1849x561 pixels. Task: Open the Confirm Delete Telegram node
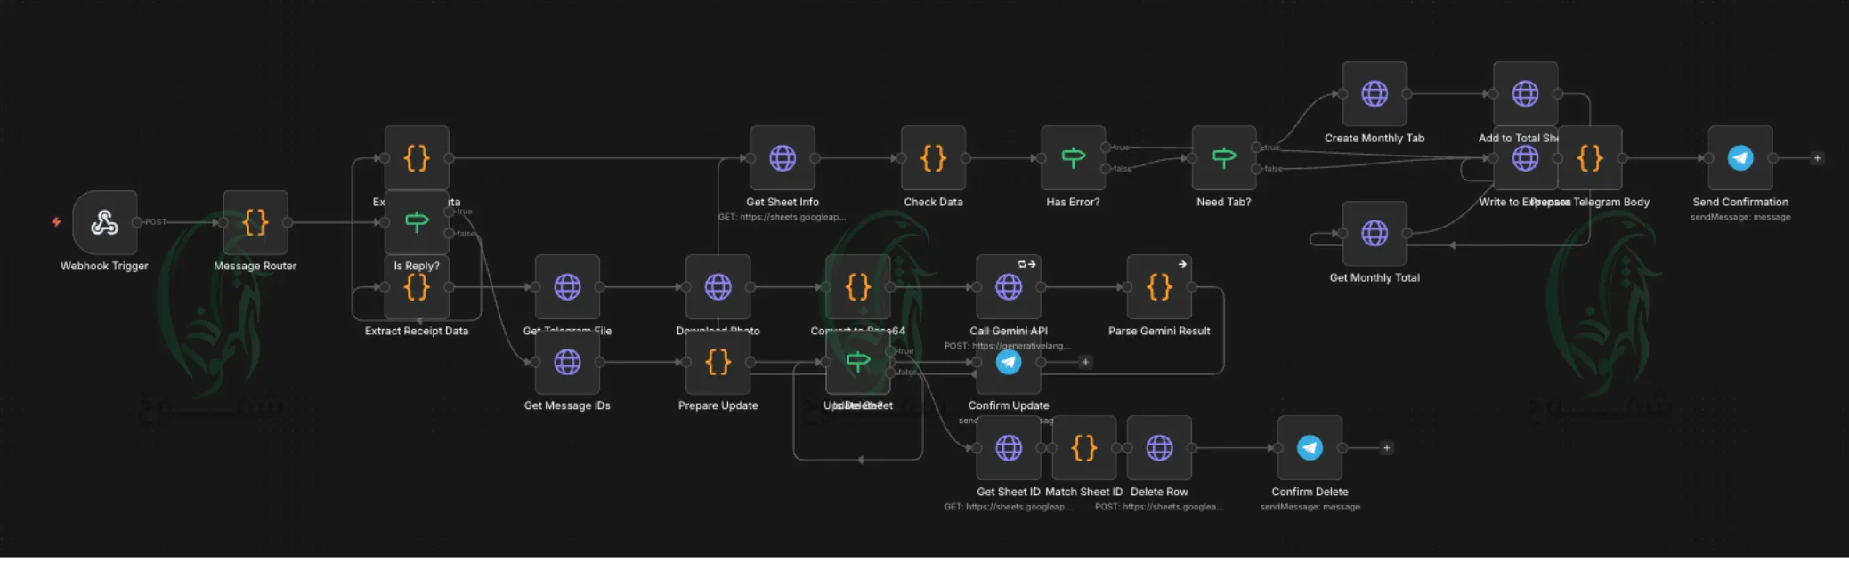tap(1310, 448)
